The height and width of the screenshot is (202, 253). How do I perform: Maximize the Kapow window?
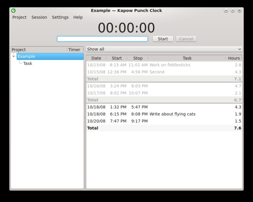pos(232,11)
